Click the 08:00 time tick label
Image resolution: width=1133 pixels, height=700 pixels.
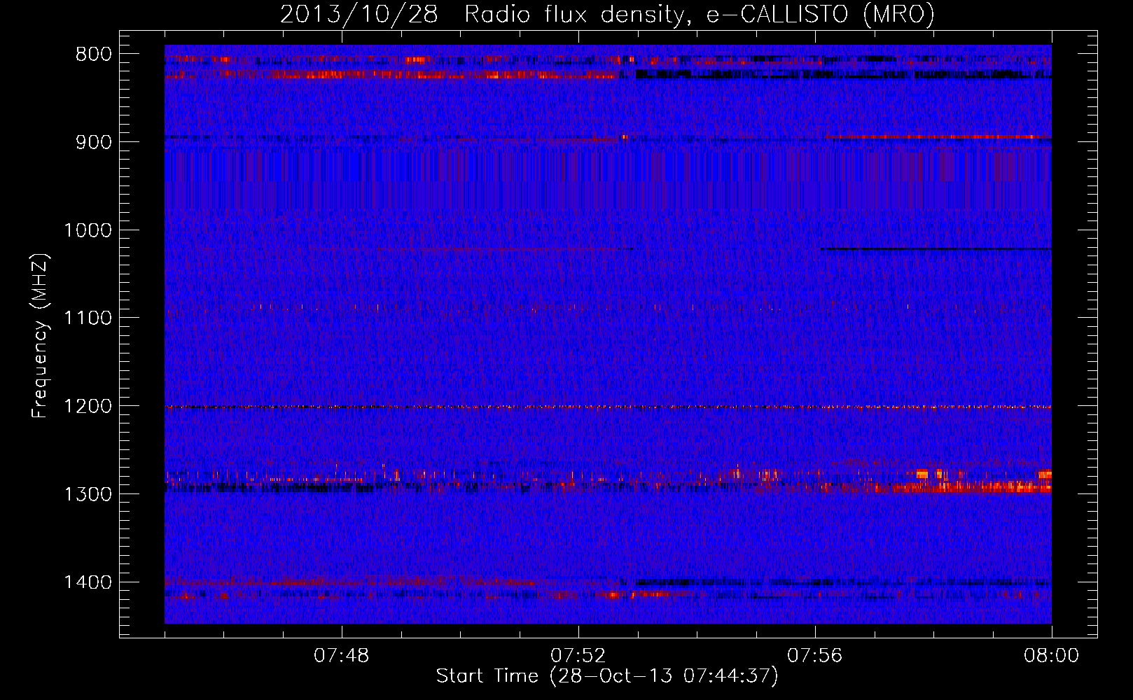[1051, 656]
